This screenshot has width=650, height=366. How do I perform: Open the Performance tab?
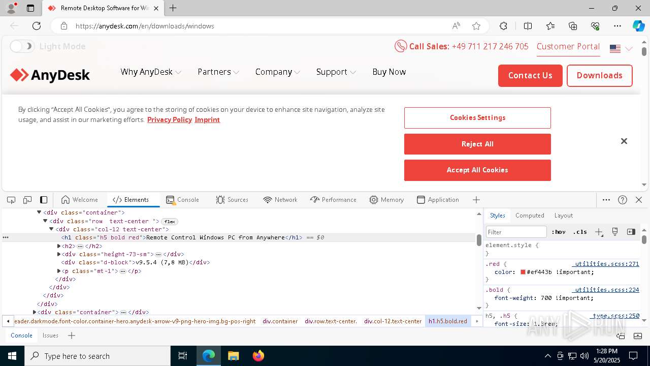pyautogui.click(x=333, y=200)
